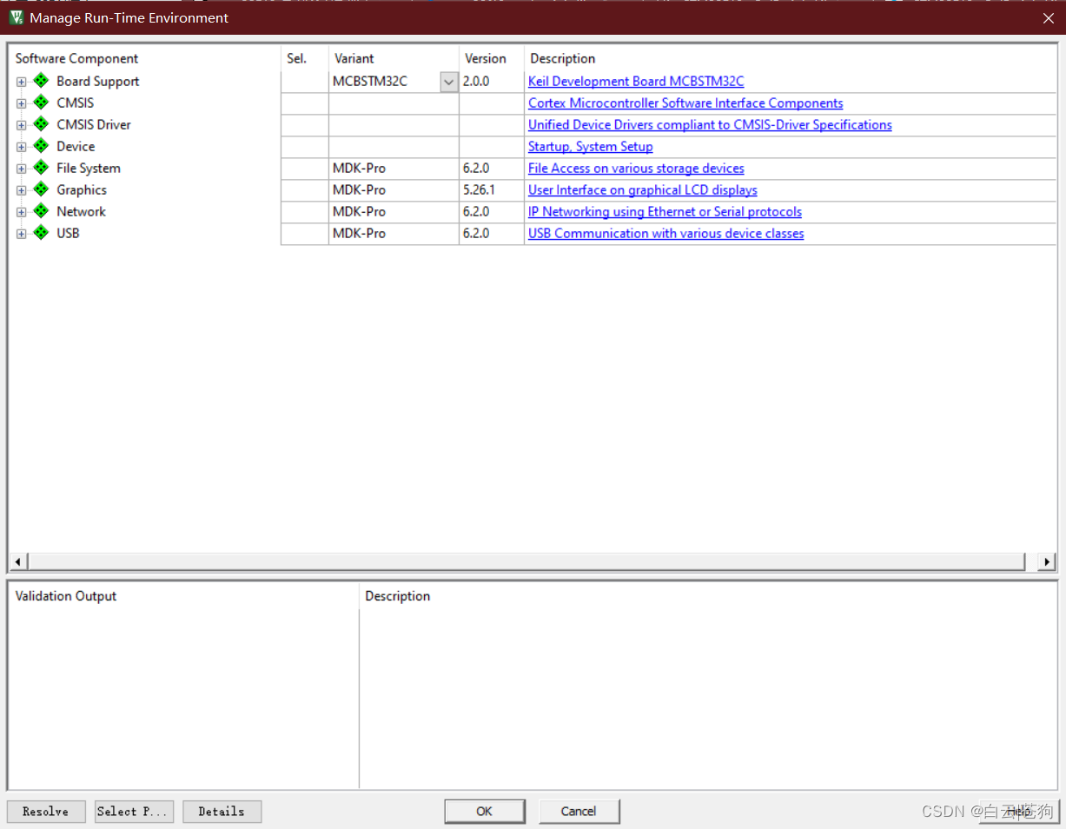
Task: Click the horizontal scrollbar left arrow
Action: tap(19, 562)
